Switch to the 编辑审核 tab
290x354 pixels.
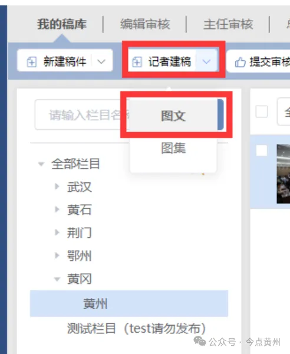(145, 24)
